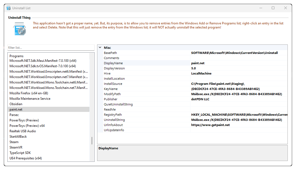
Task: Select Mozilla Maintenance Service entry
Action: point(30,99)
